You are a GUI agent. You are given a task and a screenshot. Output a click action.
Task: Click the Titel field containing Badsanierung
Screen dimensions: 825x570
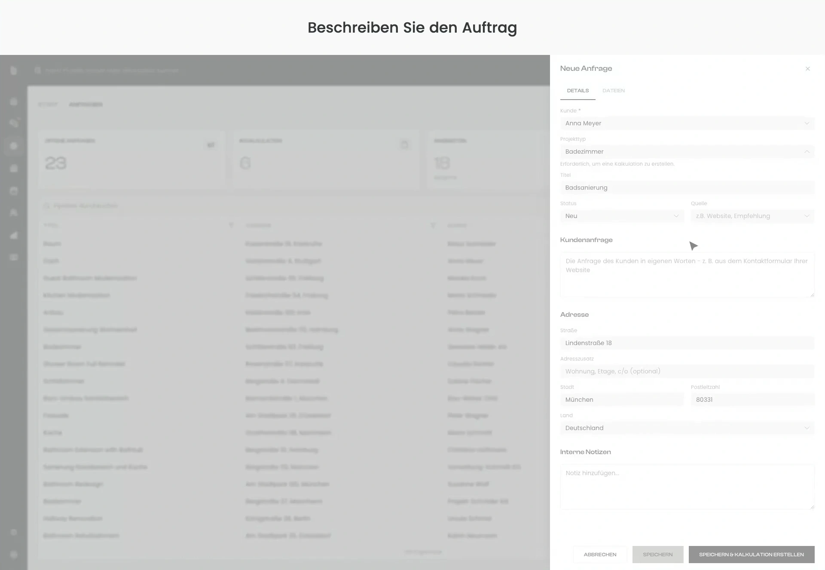tap(687, 188)
